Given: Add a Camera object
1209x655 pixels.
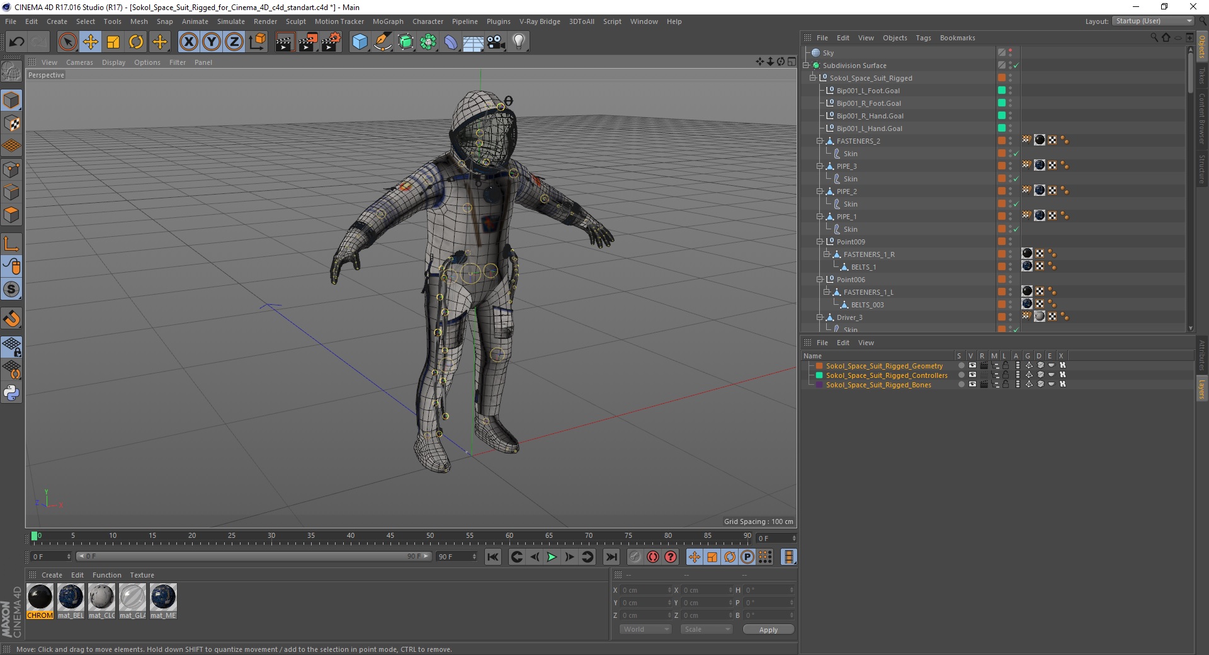Looking at the screenshot, I should click(496, 42).
